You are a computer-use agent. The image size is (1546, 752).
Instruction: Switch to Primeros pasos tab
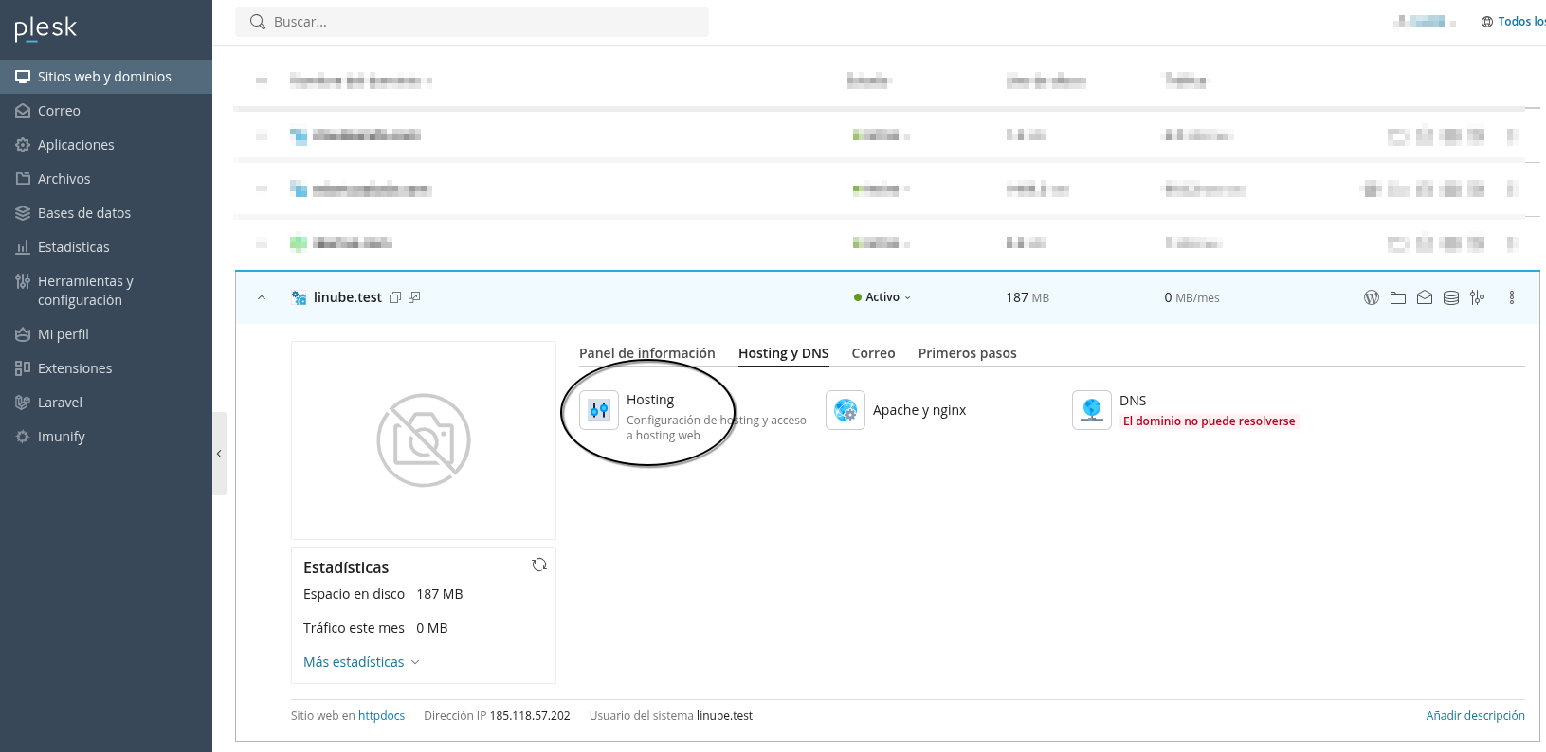point(967,353)
